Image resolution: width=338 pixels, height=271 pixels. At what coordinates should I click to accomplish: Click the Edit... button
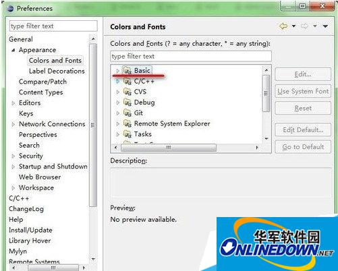click(x=303, y=74)
